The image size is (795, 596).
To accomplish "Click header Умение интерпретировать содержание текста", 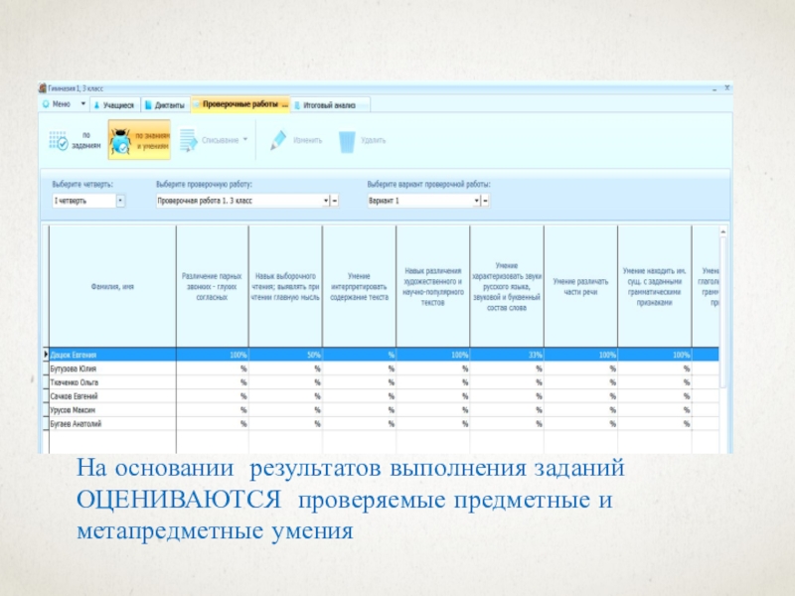I will [359, 287].
